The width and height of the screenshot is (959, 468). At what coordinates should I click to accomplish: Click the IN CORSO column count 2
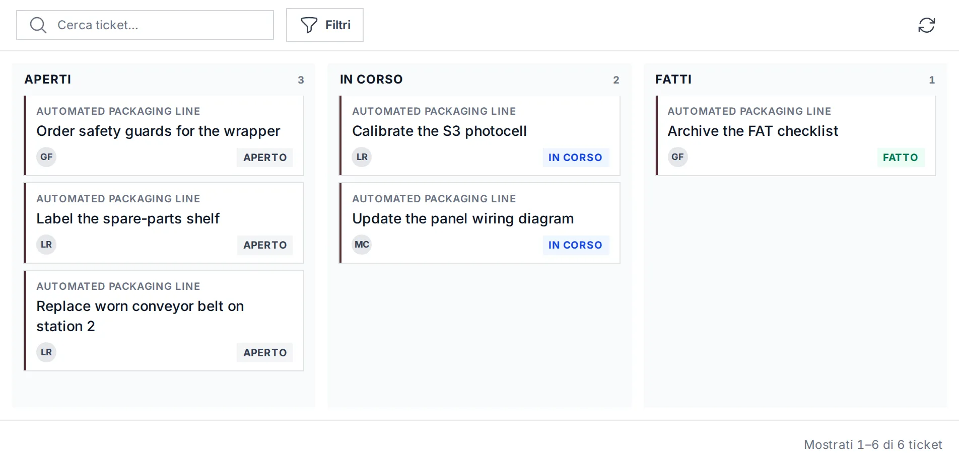pyautogui.click(x=616, y=80)
